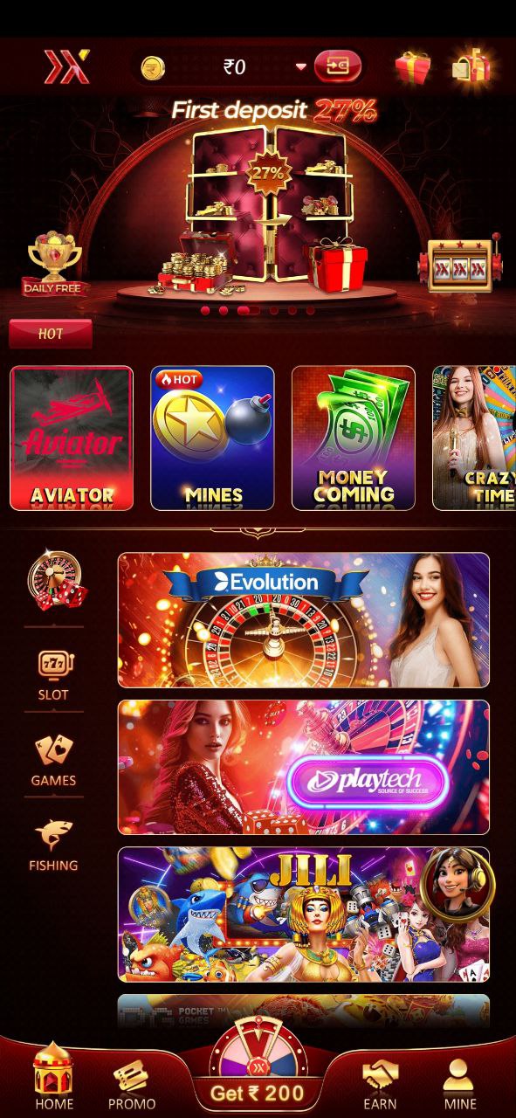This screenshot has height=1118, width=516.
Task: Open the Slot category in sidebar
Action: point(54,675)
